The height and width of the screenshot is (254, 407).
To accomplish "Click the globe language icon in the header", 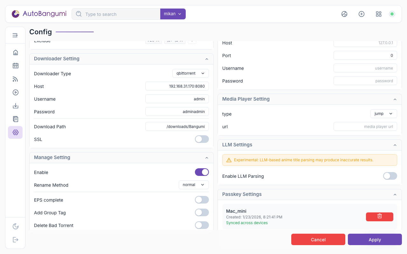I will coord(344,14).
